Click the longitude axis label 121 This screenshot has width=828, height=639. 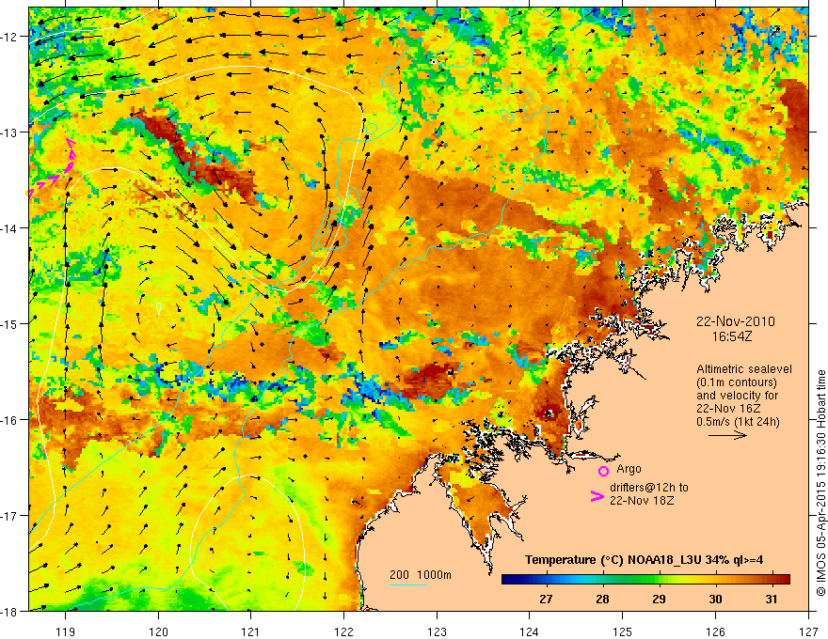click(x=251, y=631)
